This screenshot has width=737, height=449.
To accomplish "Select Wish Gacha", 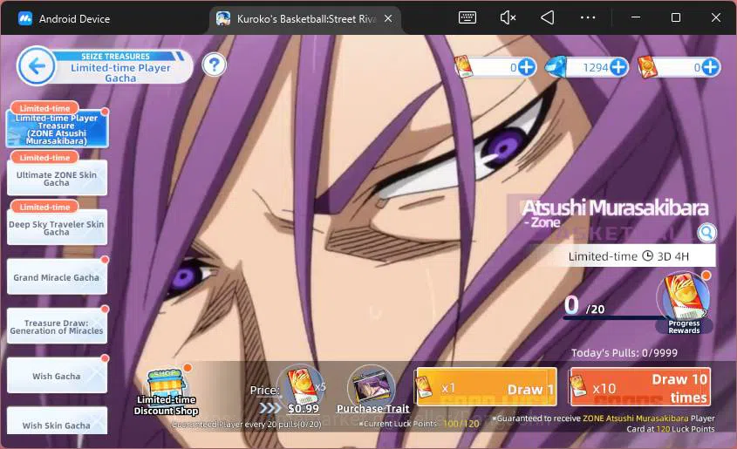I will pos(57,375).
